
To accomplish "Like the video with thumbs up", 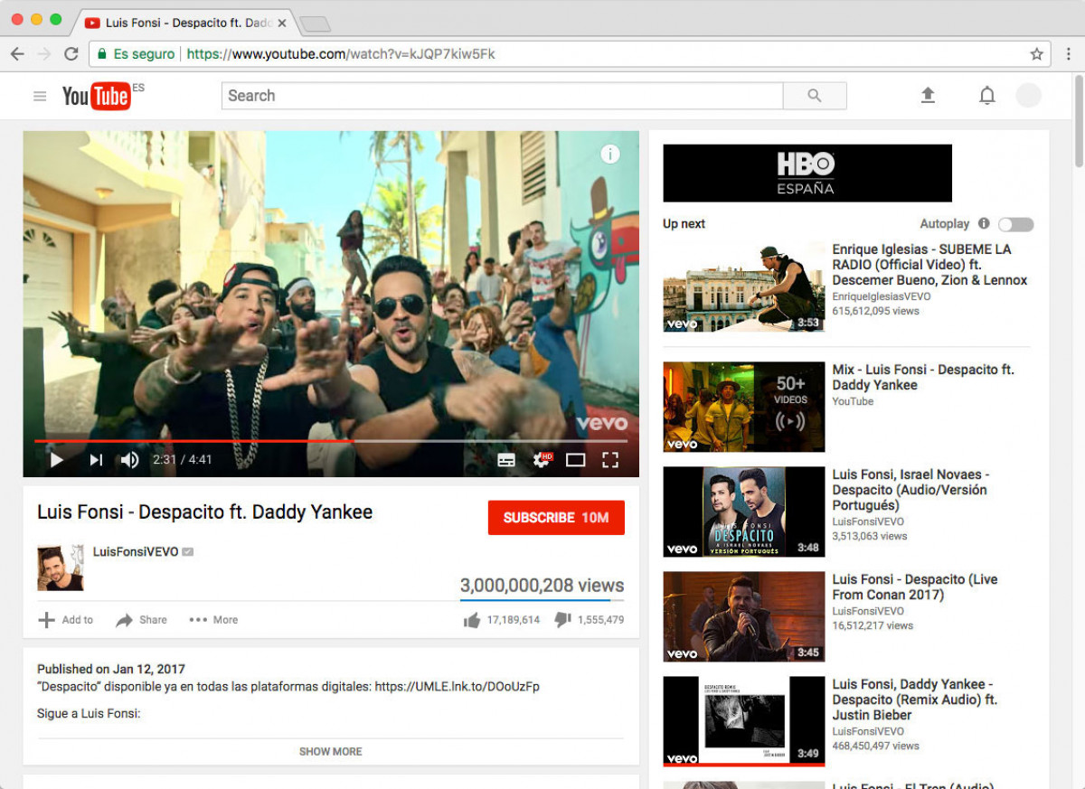I will click(x=471, y=620).
